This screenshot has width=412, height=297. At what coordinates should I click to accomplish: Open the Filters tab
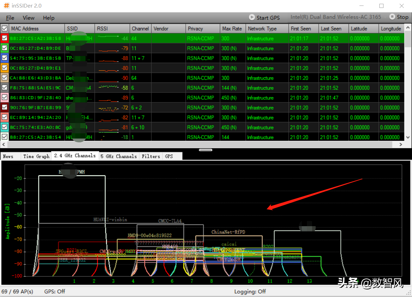pyautogui.click(x=151, y=156)
